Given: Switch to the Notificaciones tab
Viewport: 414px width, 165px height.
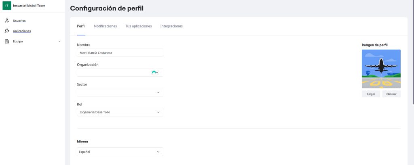Looking at the screenshot, I should point(105,26).
